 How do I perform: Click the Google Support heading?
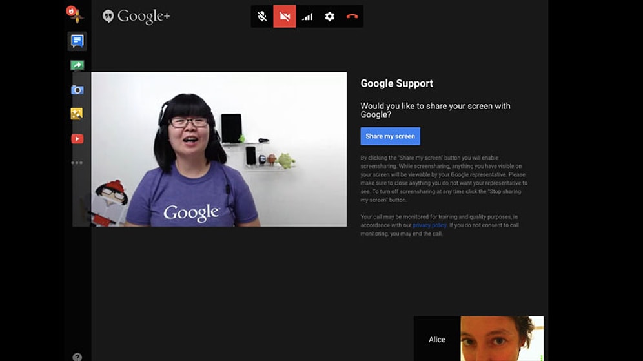click(x=396, y=83)
